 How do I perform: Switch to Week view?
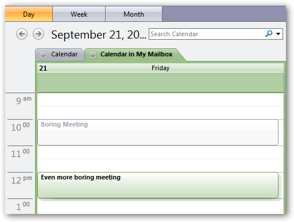(x=79, y=14)
